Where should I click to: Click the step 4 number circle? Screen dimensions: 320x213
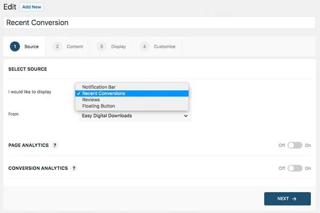click(x=145, y=46)
